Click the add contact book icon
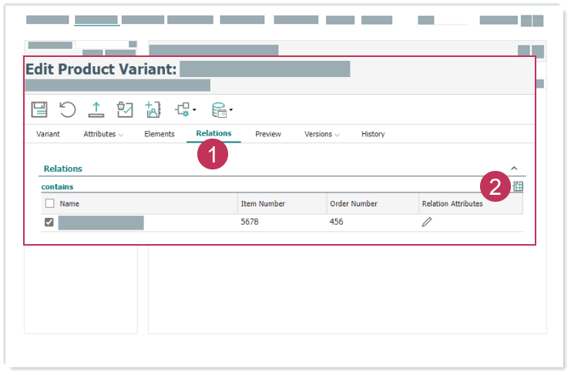Screen dimensions: 571x375 click(x=153, y=109)
